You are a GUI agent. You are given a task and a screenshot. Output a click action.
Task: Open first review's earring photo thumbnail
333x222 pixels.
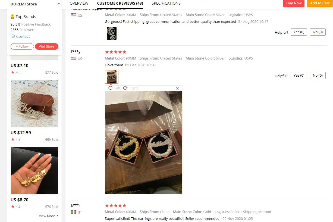112,33
